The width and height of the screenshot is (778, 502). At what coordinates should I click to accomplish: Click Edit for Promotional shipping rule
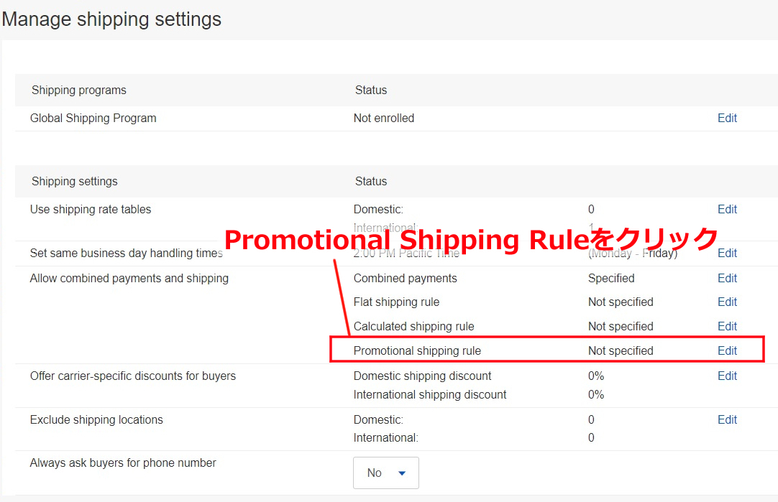727,350
